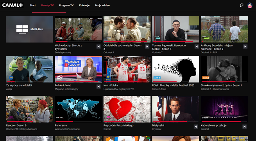Click the Nietykalni title text

pos(158,125)
